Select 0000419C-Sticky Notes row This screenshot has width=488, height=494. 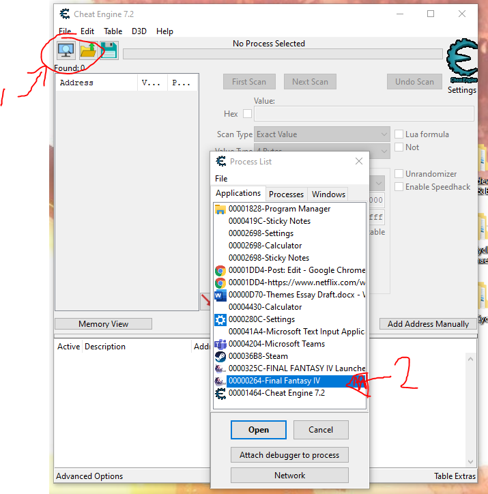pyautogui.click(x=289, y=221)
